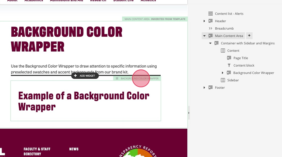Click the Transparency Report badge image
This screenshot has height=157, width=282.
coord(138,151)
